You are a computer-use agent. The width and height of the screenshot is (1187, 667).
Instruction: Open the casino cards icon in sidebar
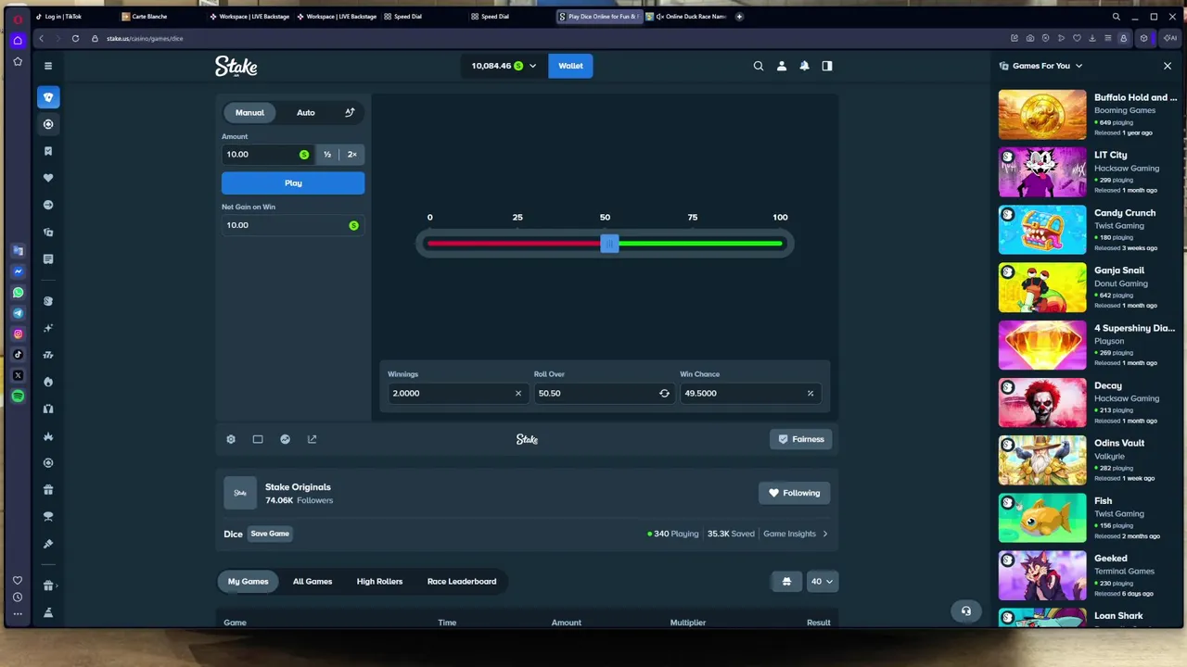point(48,97)
